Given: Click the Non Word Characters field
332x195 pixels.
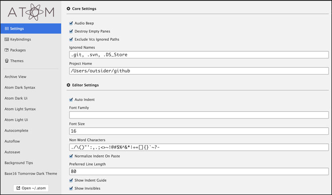Looking at the screenshot, I should (199, 147).
